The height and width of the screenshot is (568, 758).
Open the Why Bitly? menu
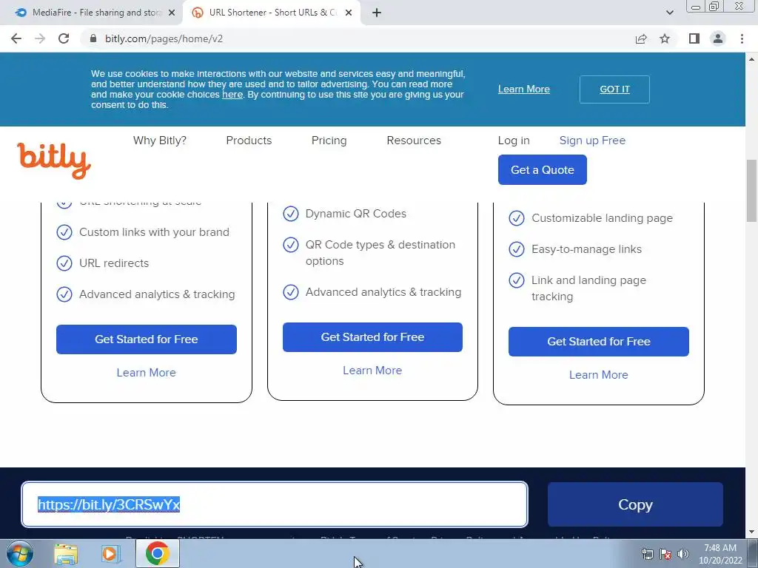160,141
